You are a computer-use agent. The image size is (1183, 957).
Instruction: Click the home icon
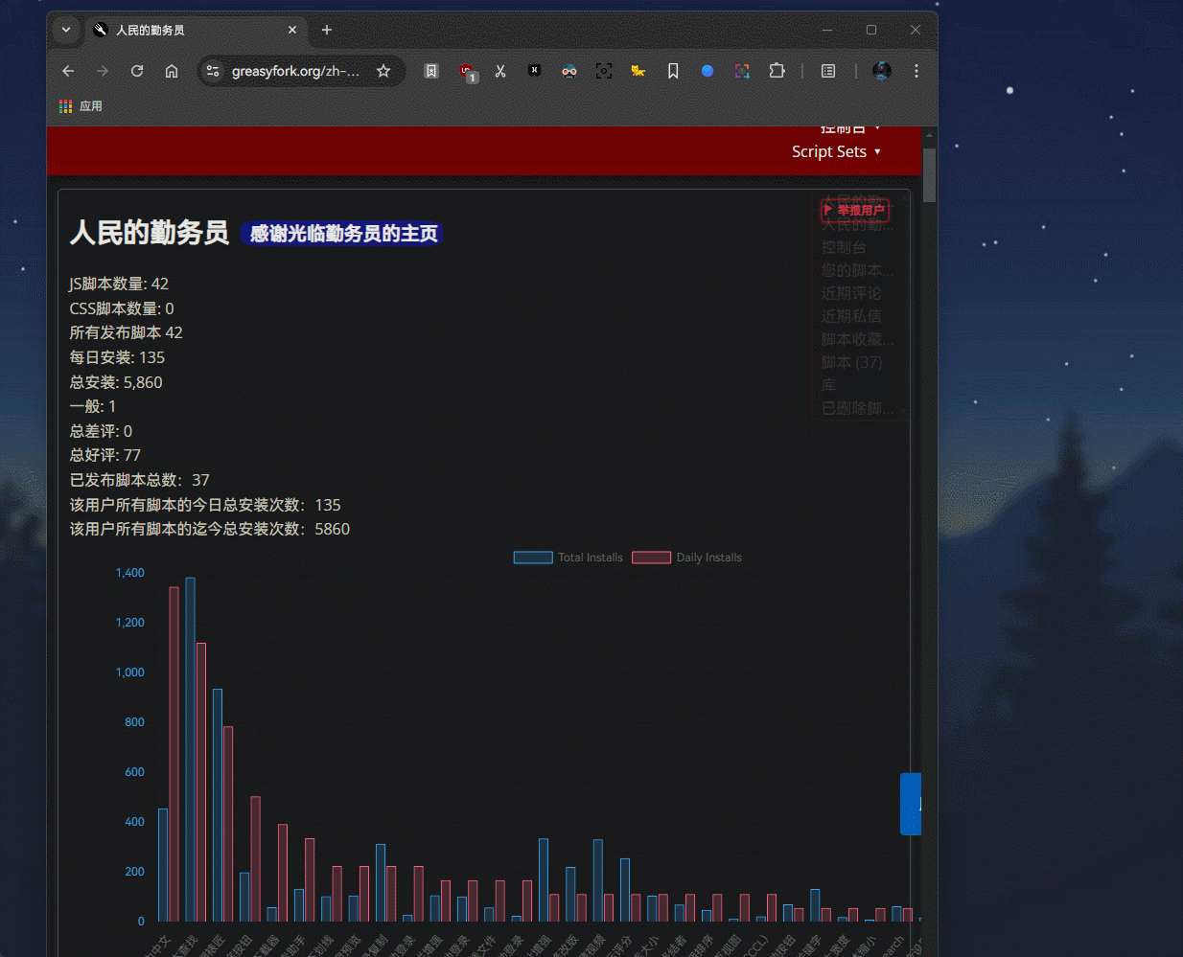(x=172, y=70)
